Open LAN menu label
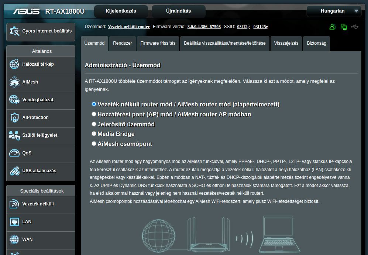Screen dimensions: 368x255 point(27,222)
